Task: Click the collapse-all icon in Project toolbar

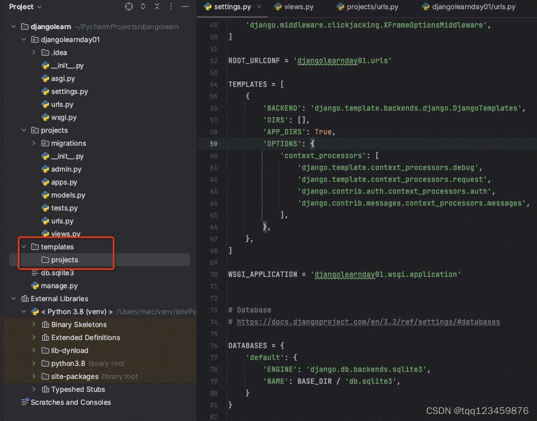Action: click(x=157, y=6)
